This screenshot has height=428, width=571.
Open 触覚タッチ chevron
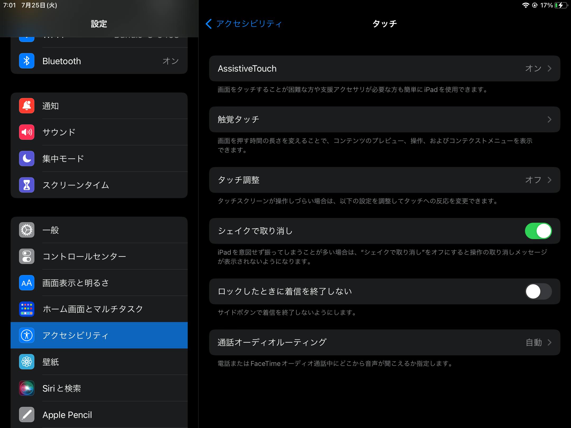[549, 119]
